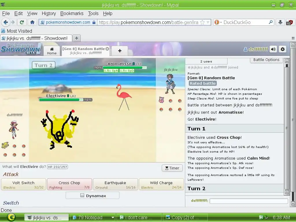Click Aromatisse's HP bar
This screenshot has height=222, width=296.
[125, 68]
